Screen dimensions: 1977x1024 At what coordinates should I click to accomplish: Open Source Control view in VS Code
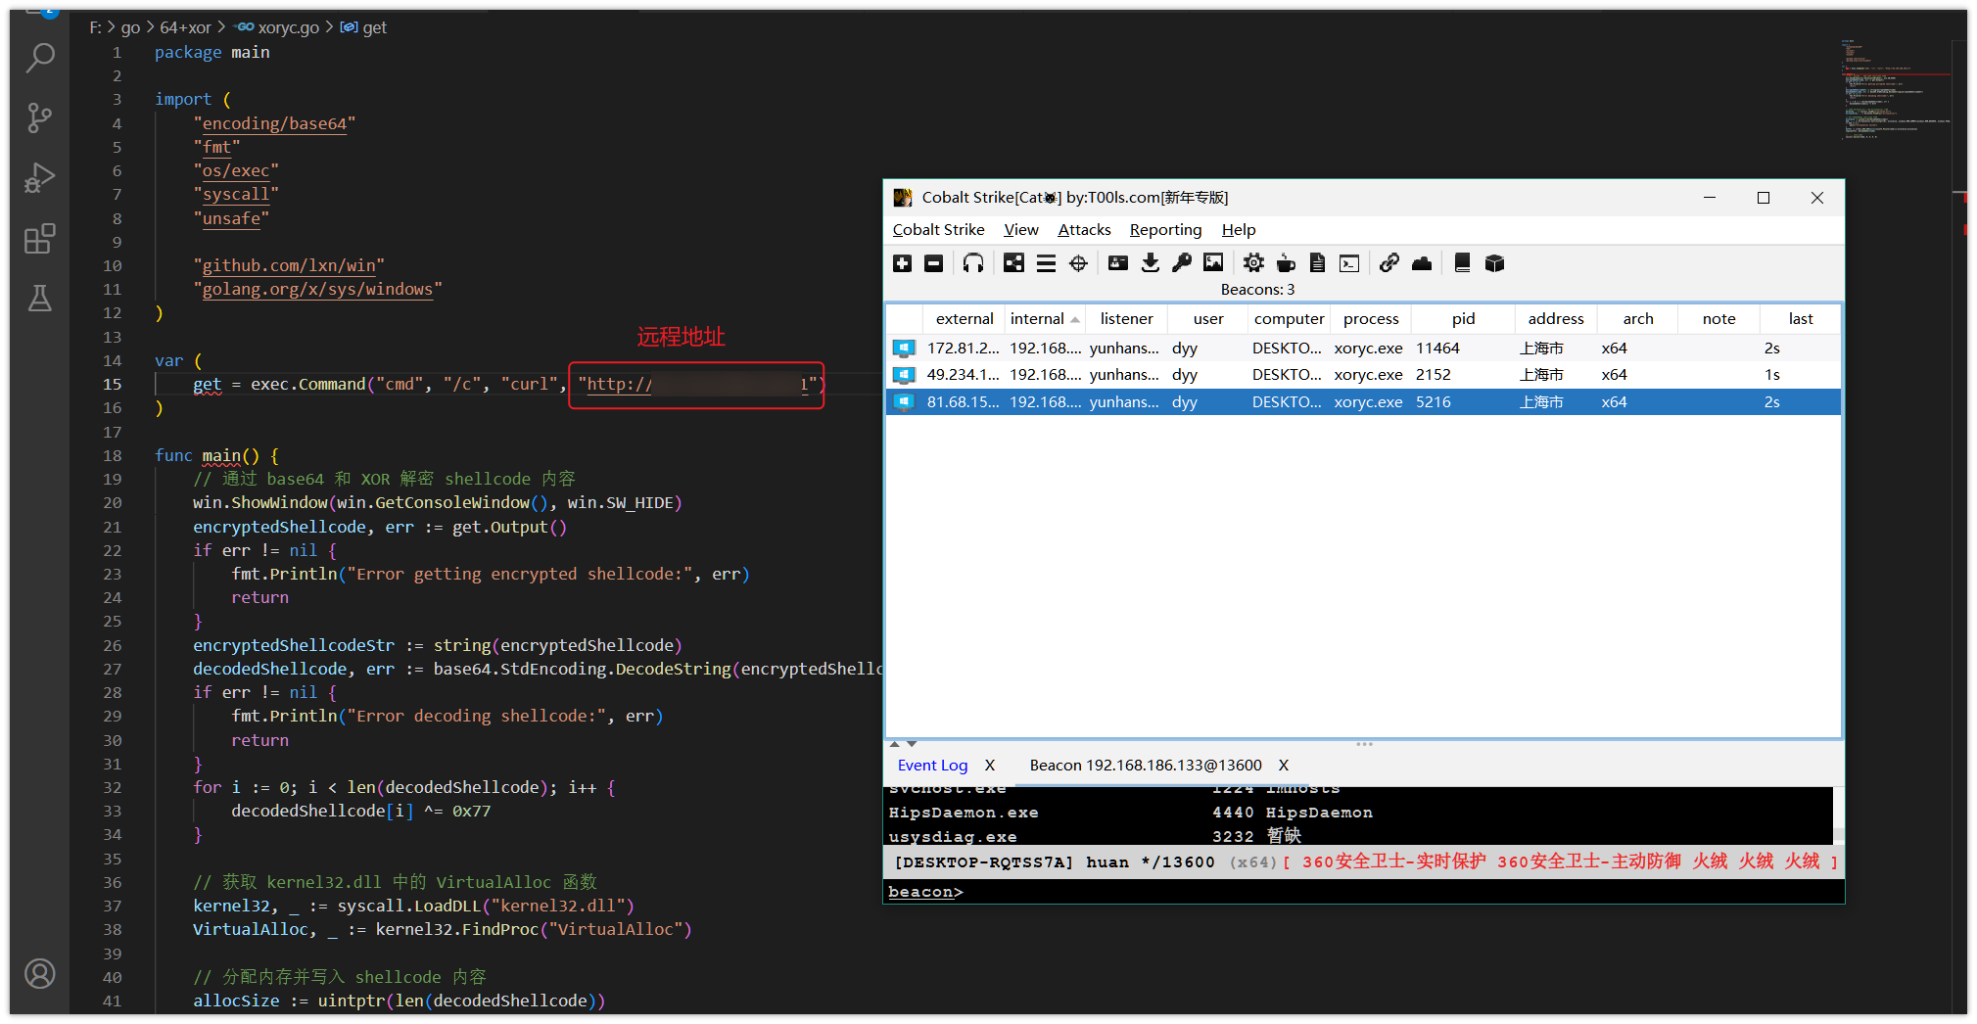pos(40,117)
